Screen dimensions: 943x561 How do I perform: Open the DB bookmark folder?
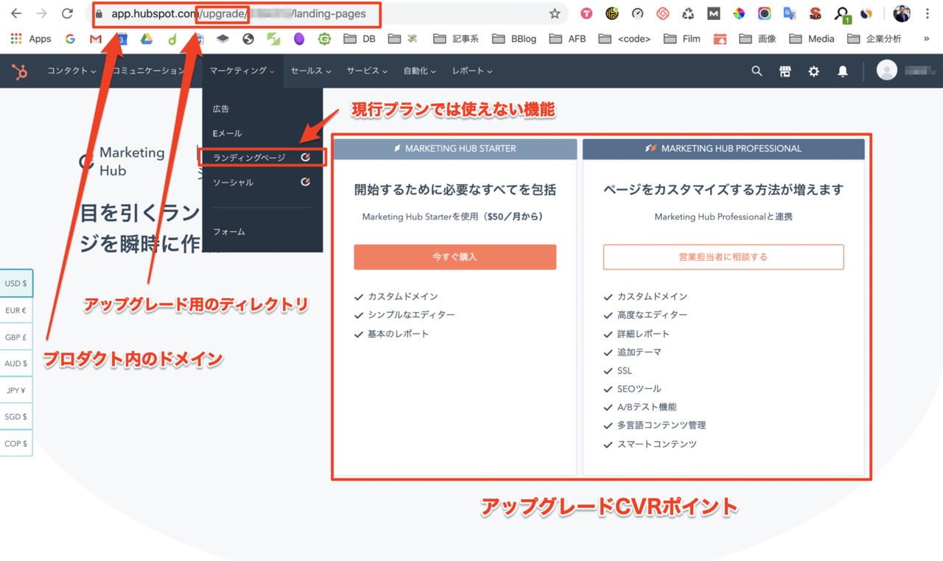(360, 39)
